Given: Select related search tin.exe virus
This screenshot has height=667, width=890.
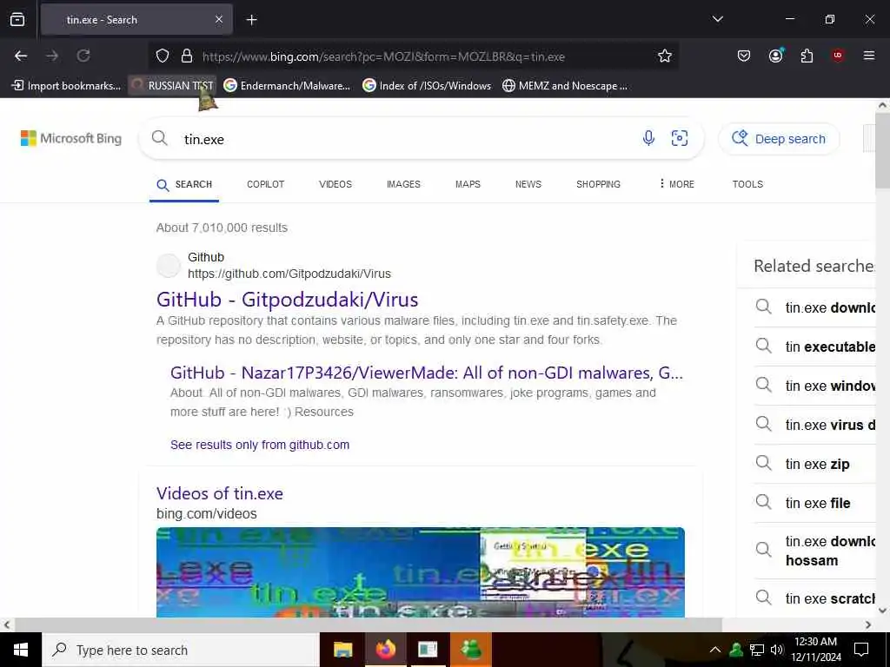Looking at the screenshot, I should point(814,425).
